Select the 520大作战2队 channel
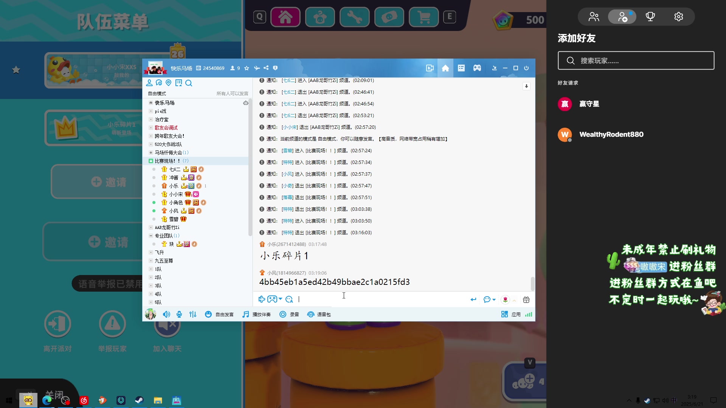This screenshot has height=408, width=726. (168, 144)
